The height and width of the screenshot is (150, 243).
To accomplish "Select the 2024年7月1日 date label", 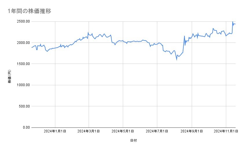I will pyautogui.click(x=157, y=132).
